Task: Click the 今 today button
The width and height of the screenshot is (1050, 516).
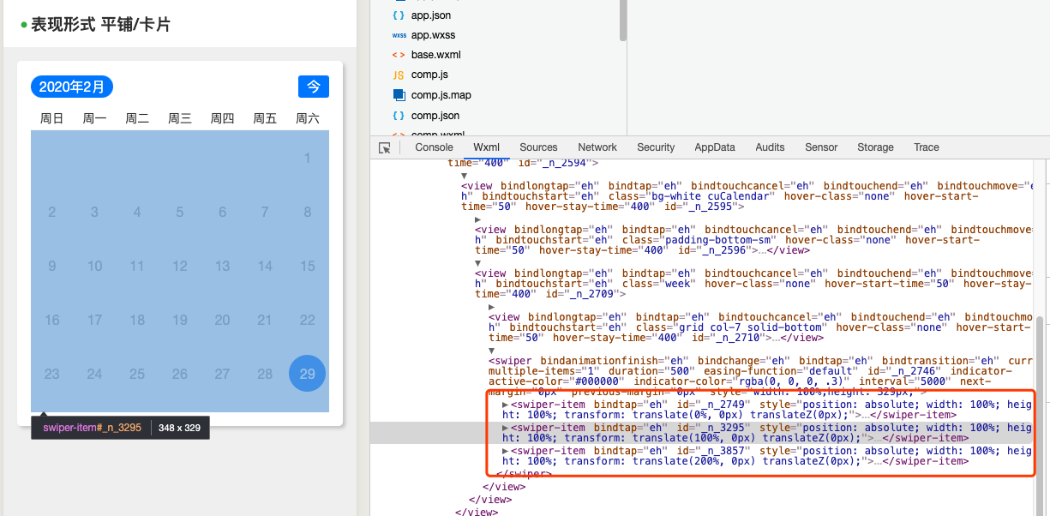Action: (314, 87)
